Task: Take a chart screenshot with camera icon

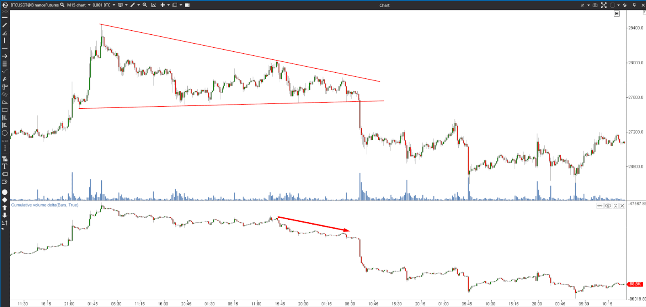Action: click(x=595, y=5)
